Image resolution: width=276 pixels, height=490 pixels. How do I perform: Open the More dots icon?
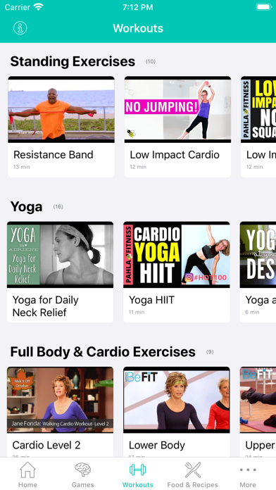pos(248,470)
